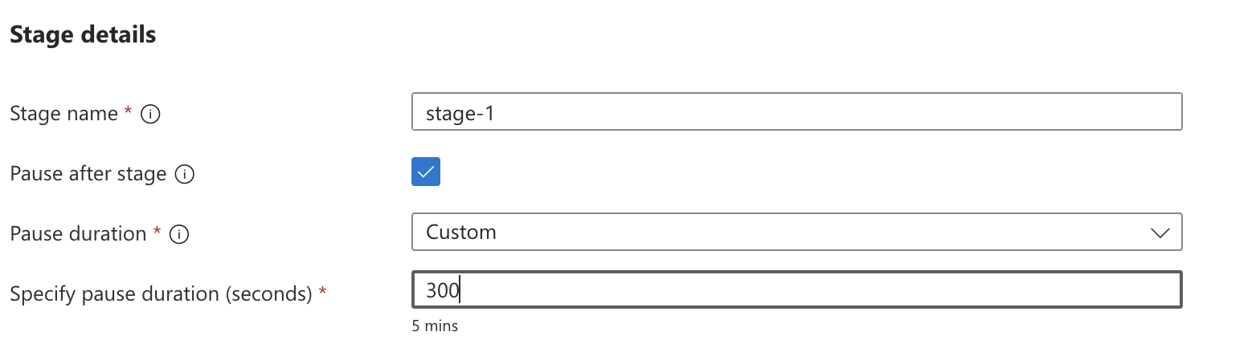Click the Stage details heading

(x=83, y=34)
